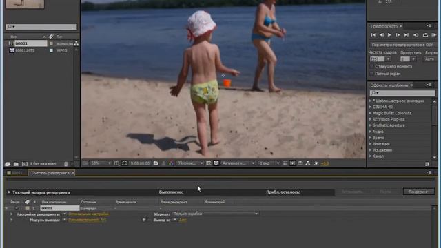Open Preview panel options menu icon
Image resolution: width=441 pixels, height=248 pixels.
[x=429, y=26]
